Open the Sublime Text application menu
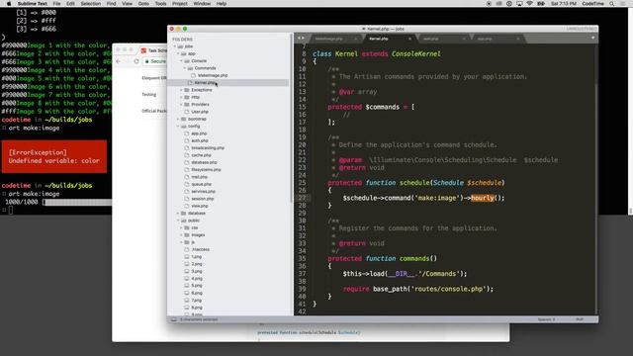 [x=33, y=4]
